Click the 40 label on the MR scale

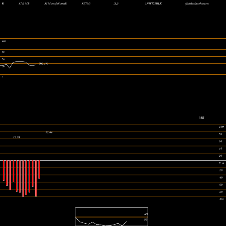point(221,149)
